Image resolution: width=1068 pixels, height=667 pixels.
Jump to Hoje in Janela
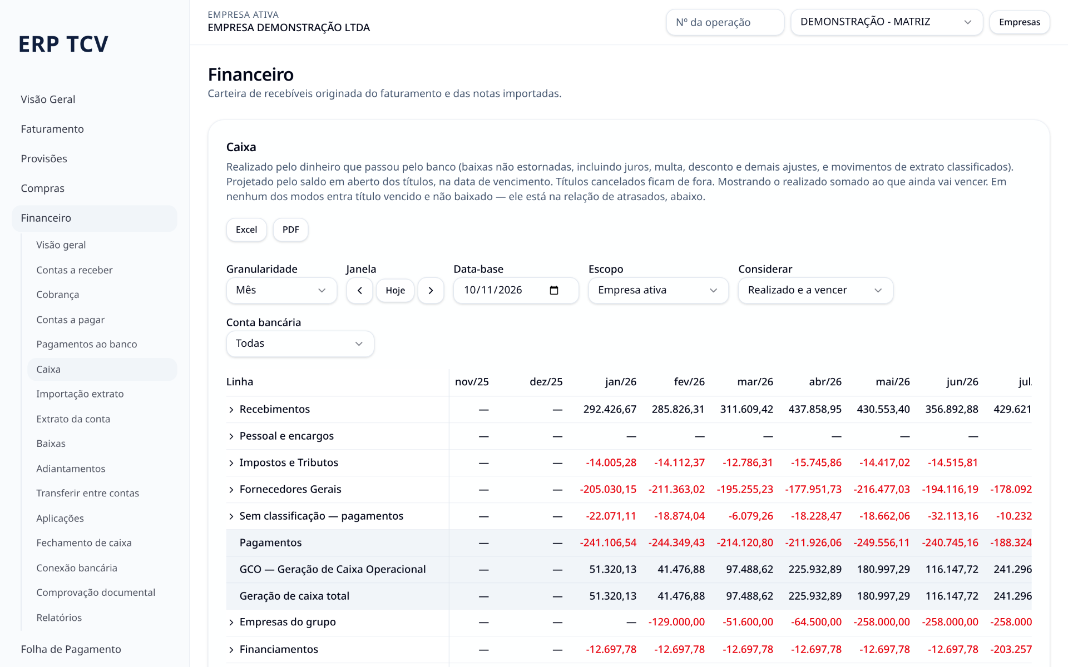[395, 290]
